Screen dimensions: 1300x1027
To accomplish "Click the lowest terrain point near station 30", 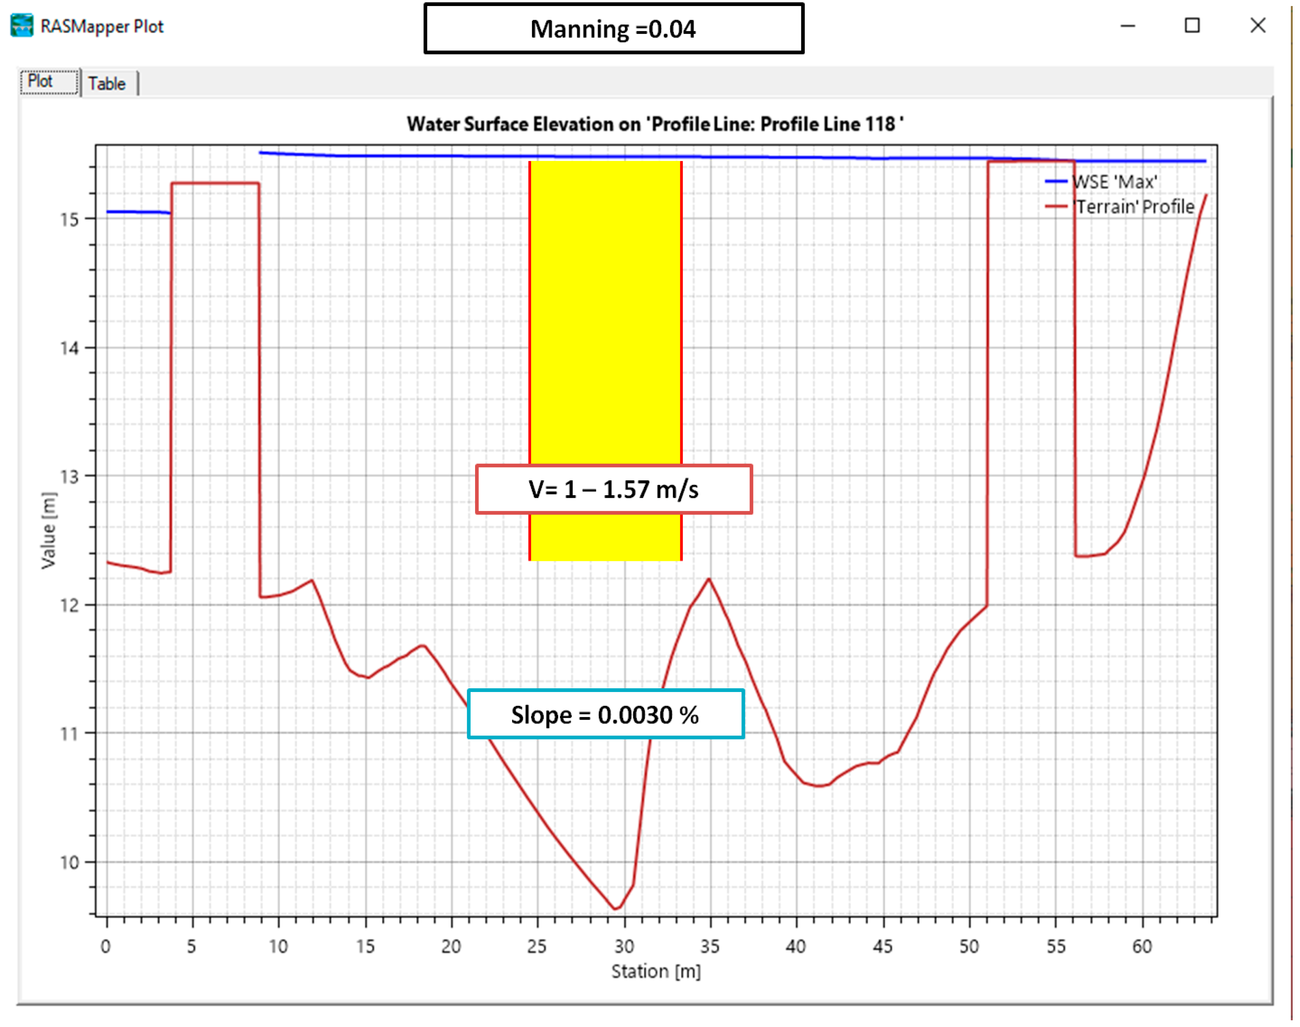I will pyautogui.click(x=615, y=908).
